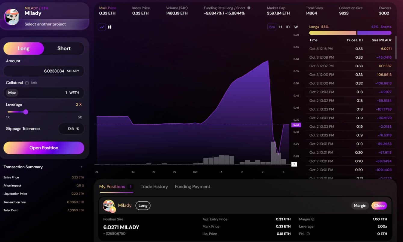The image size is (403, 242).
Task: Click the 60.1387 size trade row
Action: (350, 66)
